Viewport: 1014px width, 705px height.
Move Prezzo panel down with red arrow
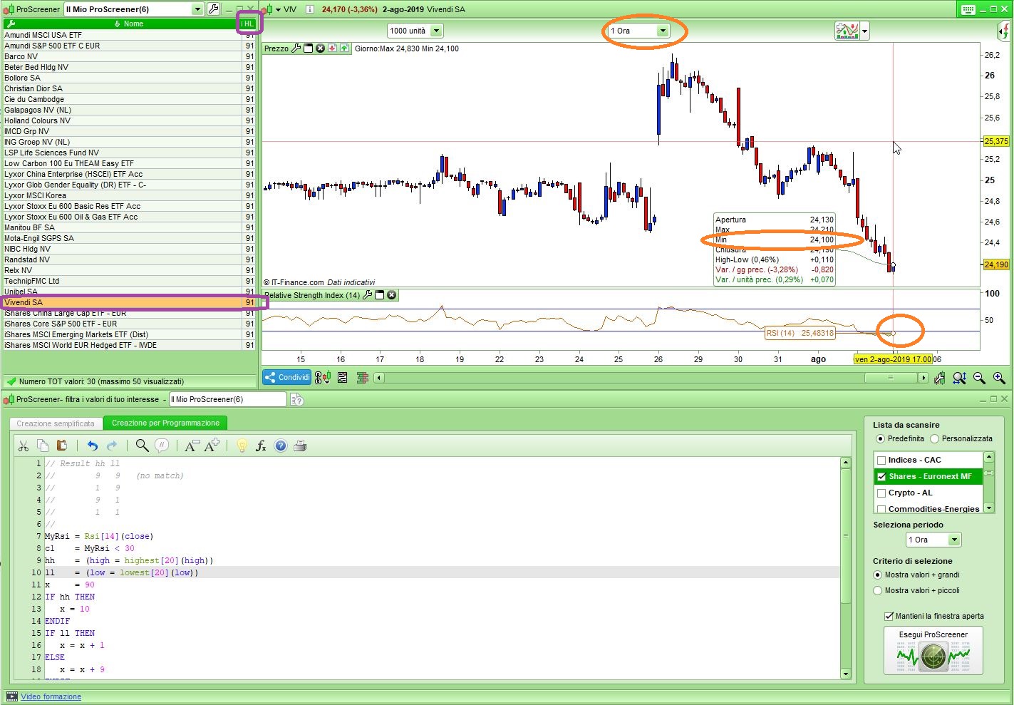click(332, 48)
